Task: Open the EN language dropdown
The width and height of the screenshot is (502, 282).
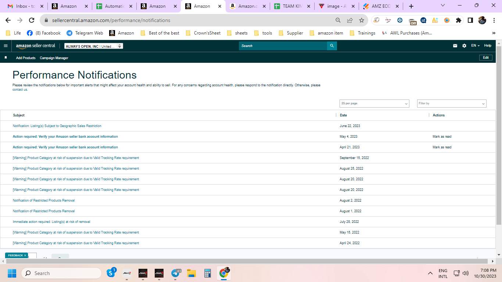Action: point(475,46)
